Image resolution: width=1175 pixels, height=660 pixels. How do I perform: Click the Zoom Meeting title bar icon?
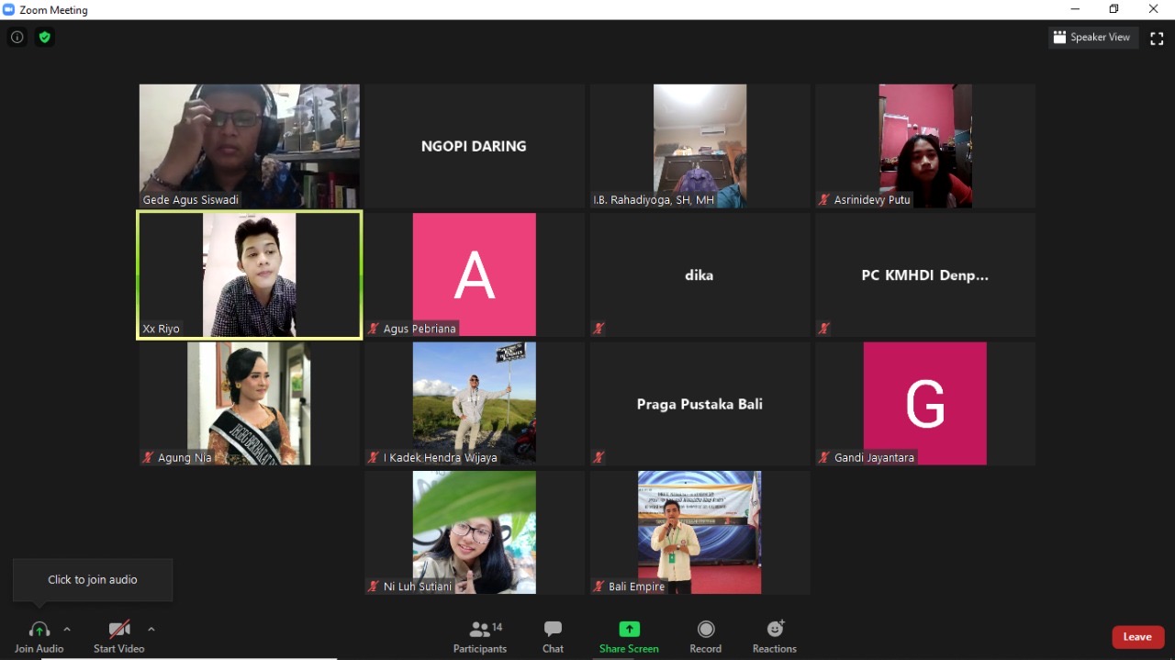[9, 9]
